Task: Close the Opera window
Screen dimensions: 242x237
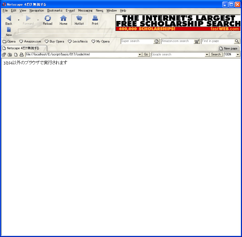Action: coord(237,5)
